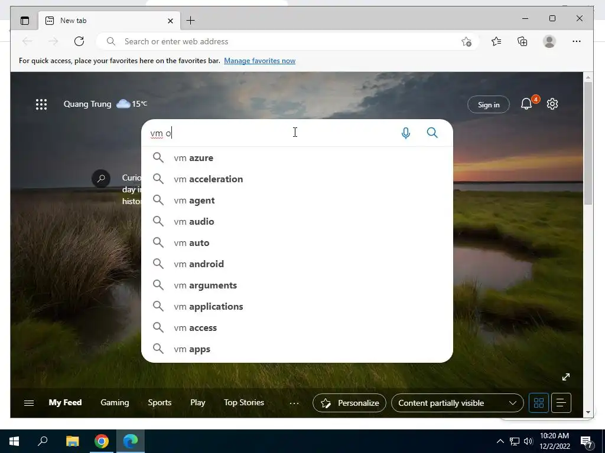605x453 pixels.
Task: Switch feed to grid view
Action: pos(539,403)
